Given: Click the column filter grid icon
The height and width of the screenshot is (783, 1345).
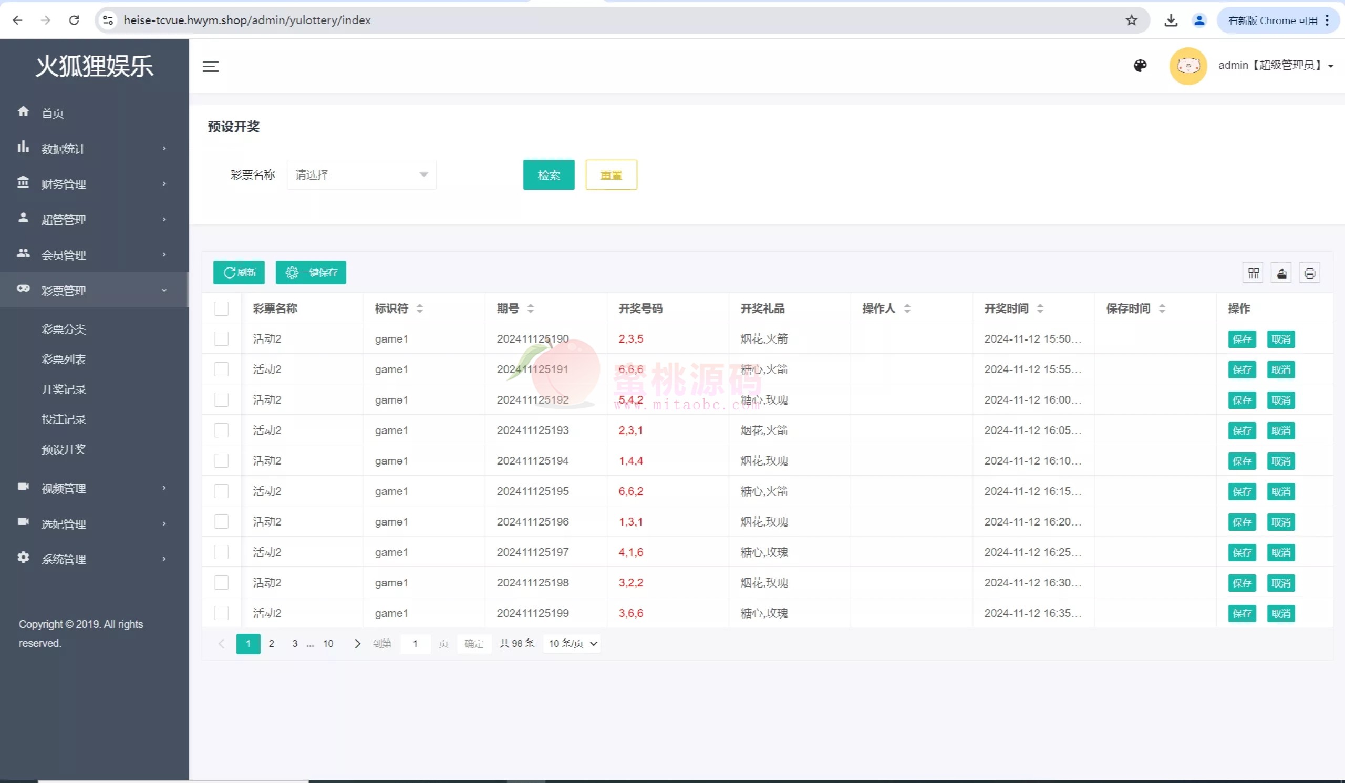Looking at the screenshot, I should point(1253,273).
